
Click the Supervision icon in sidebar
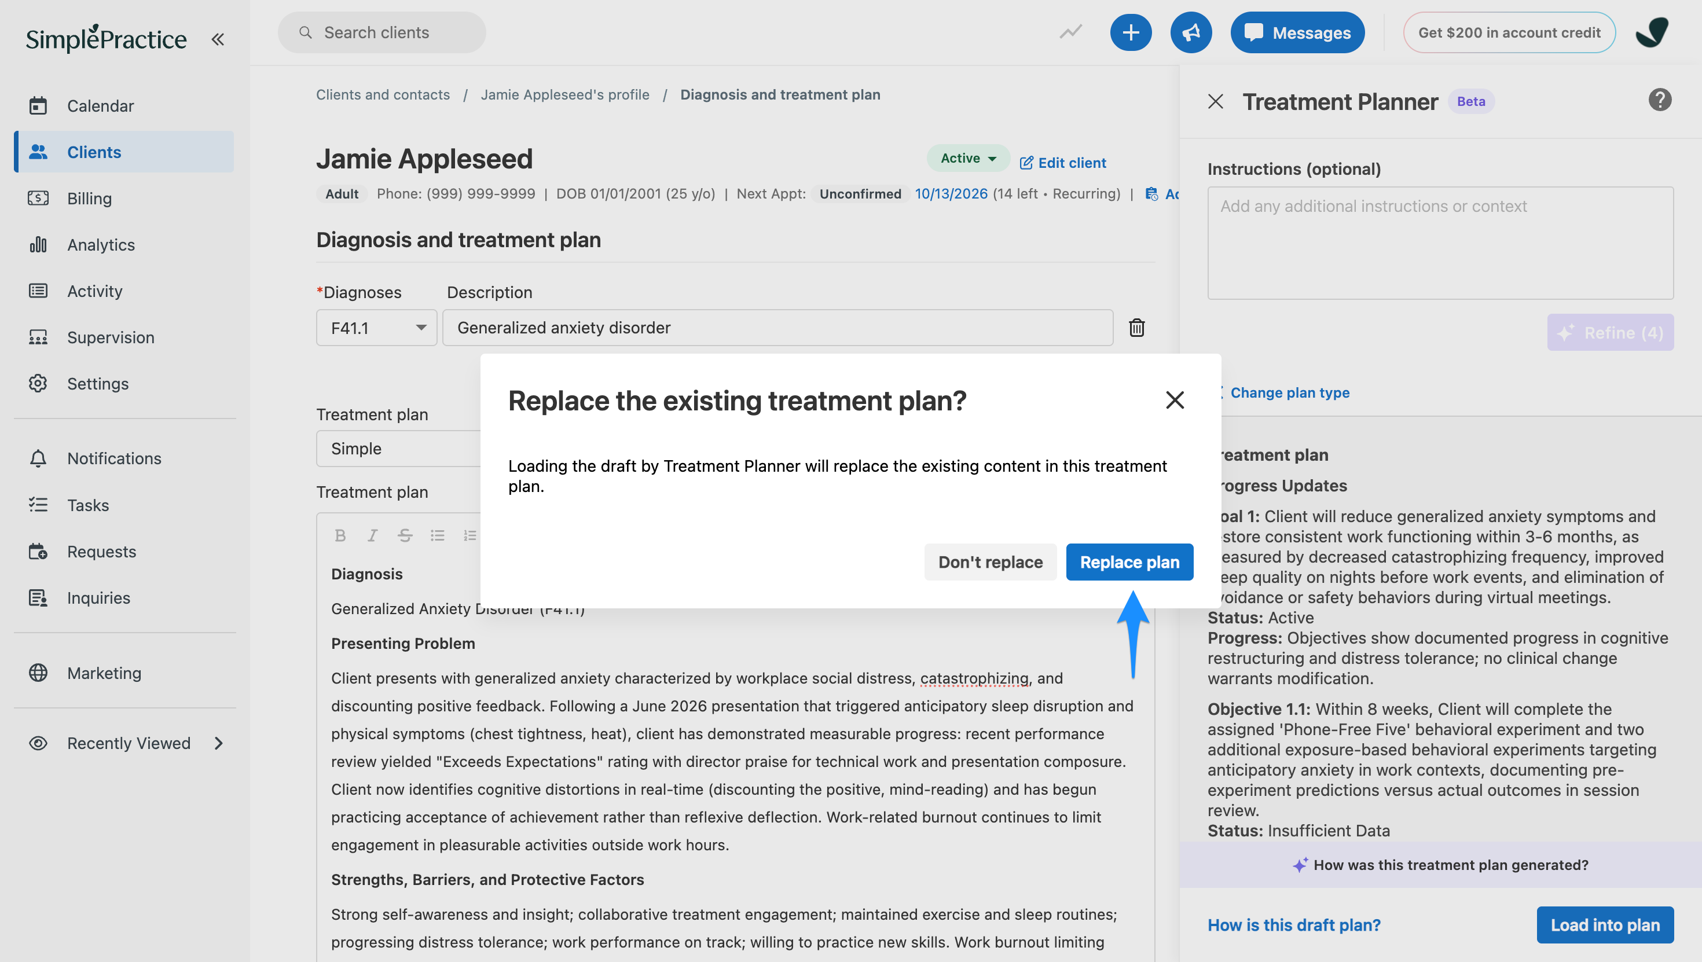pyautogui.click(x=38, y=337)
